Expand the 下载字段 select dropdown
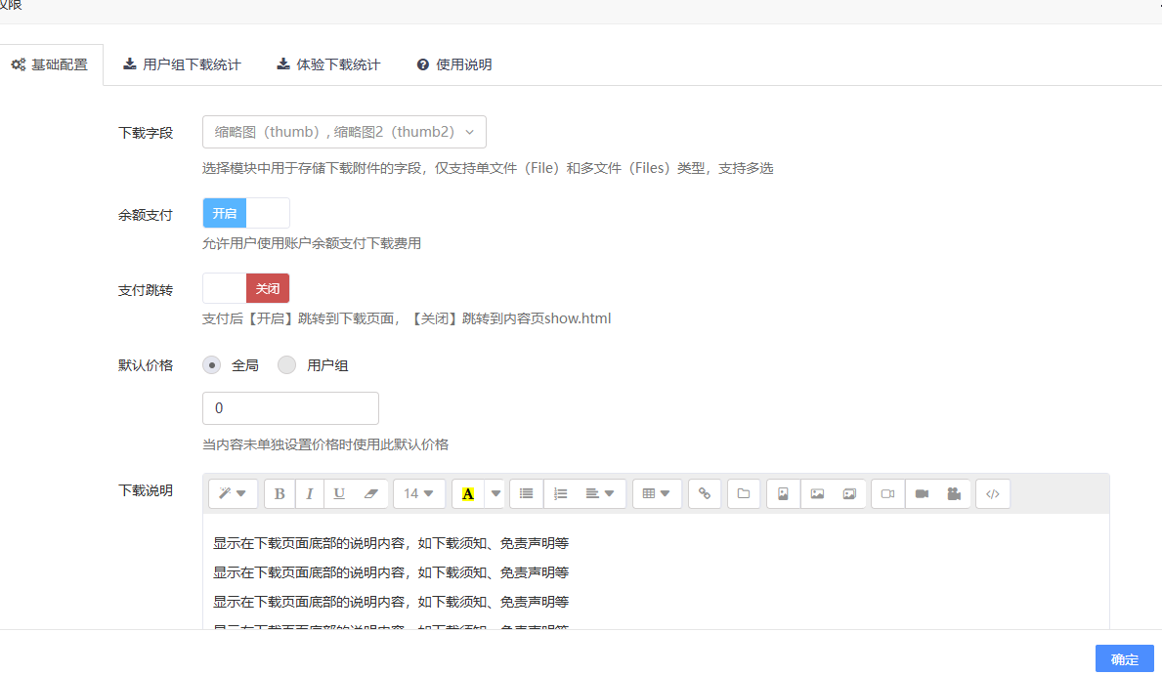This screenshot has width=1162, height=675. [345, 132]
